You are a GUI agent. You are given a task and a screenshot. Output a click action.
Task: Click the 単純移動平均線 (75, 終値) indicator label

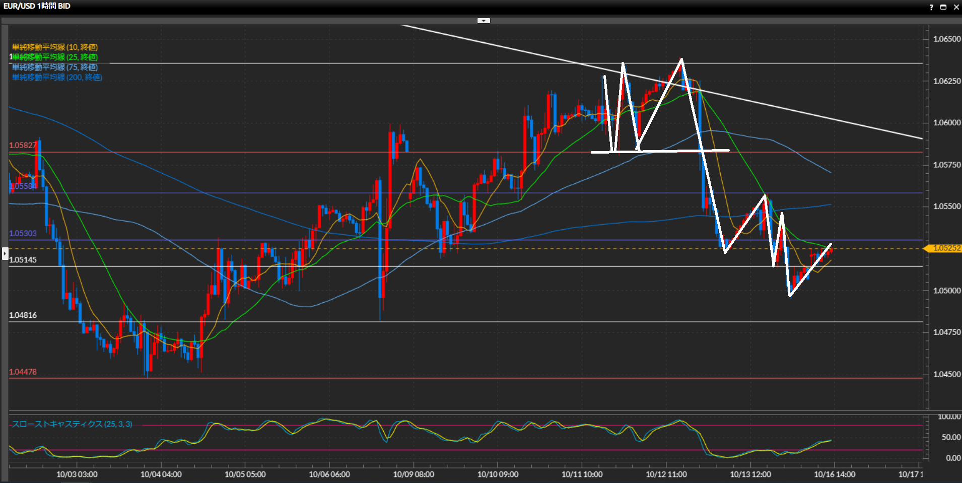[x=55, y=67]
